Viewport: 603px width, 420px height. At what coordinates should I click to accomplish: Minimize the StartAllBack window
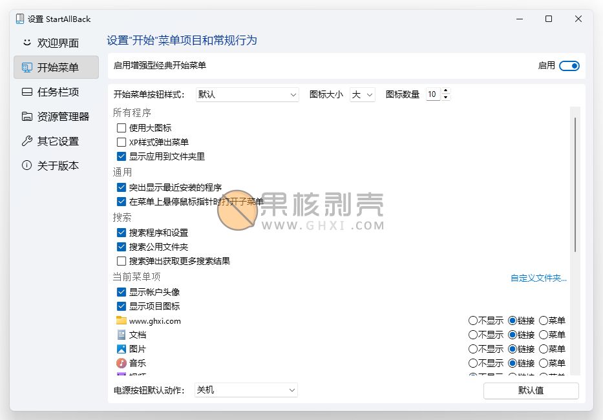520,19
